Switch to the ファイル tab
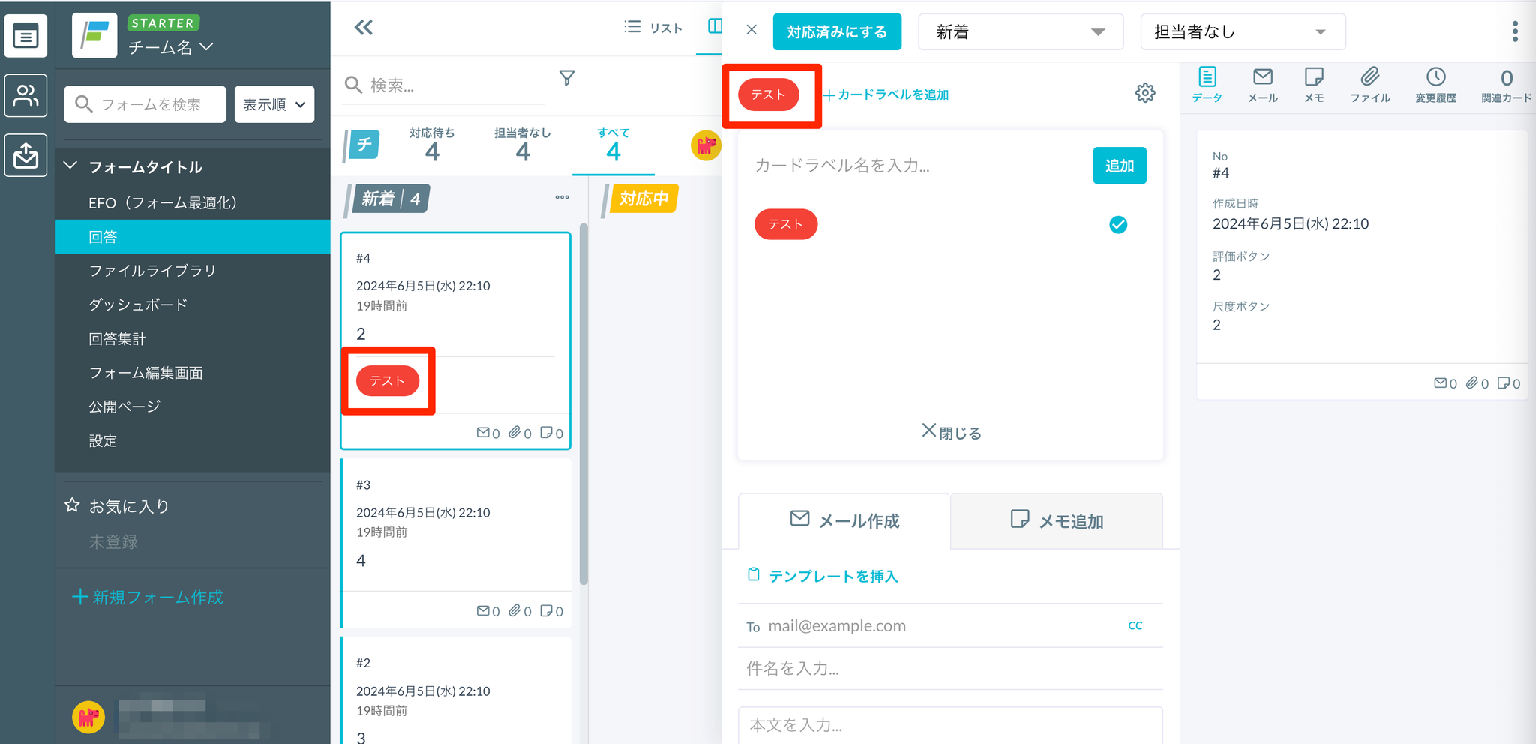Viewport: 1536px width, 744px height. [1370, 85]
